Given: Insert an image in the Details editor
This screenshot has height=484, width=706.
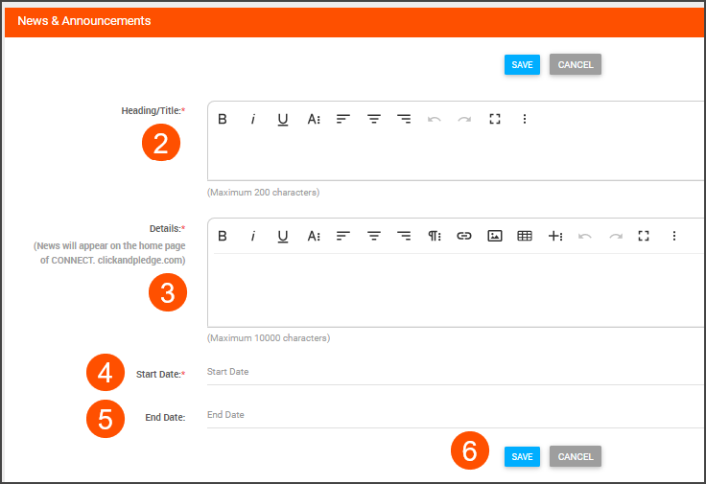Looking at the screenshot, I should pyautogui.click(x=495, y=236).
